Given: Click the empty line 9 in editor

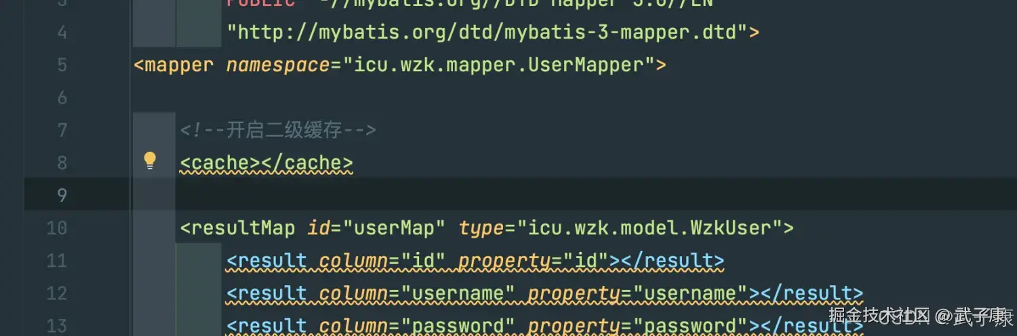Looking at the screenshot, I should pyautogui.click(x=573, y=196).
